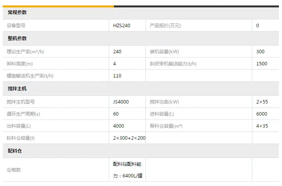Click the 仓格数 label
Image resolution: width=282 pixels, height=186 pixels.
[14, 170]
